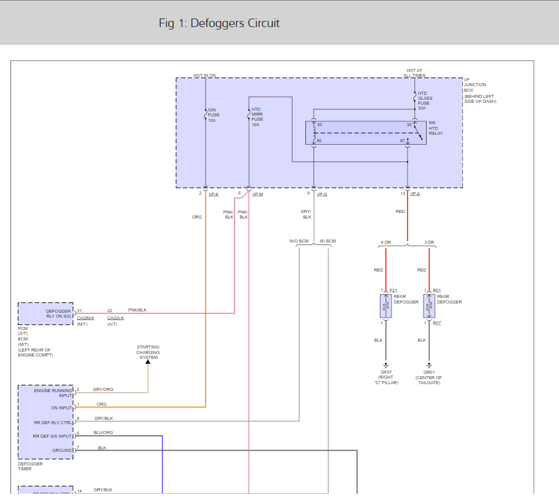
Task: Click ORG label at ON INPUT pin 1
Action: (x=102, y=404)
